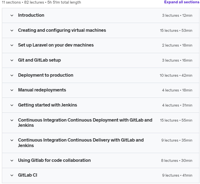Expand chevron beside GitLab CI section
The height and width of the screenshot is (184, 200).
tap(12, 176)
